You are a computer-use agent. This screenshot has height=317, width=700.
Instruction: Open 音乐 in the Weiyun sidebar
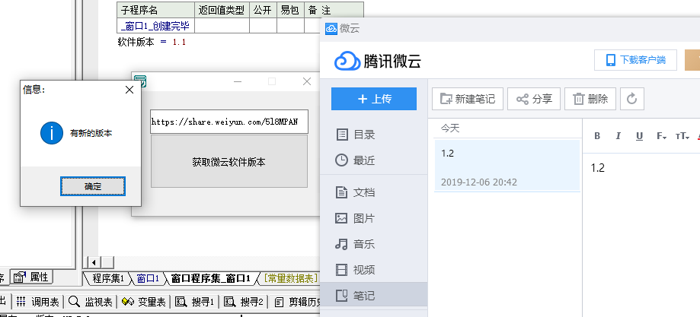(355, 244)
